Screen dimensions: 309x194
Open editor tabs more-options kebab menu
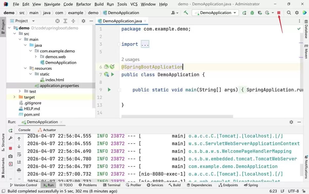(x=299, y=21)
